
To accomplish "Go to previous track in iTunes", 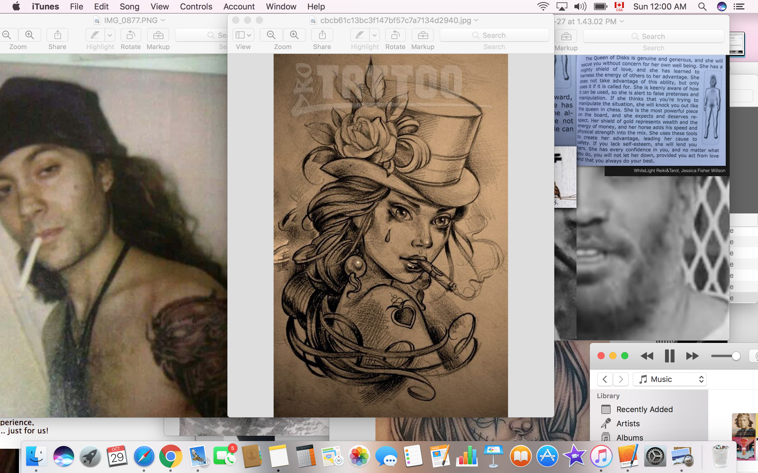I will tap(647, 356).
